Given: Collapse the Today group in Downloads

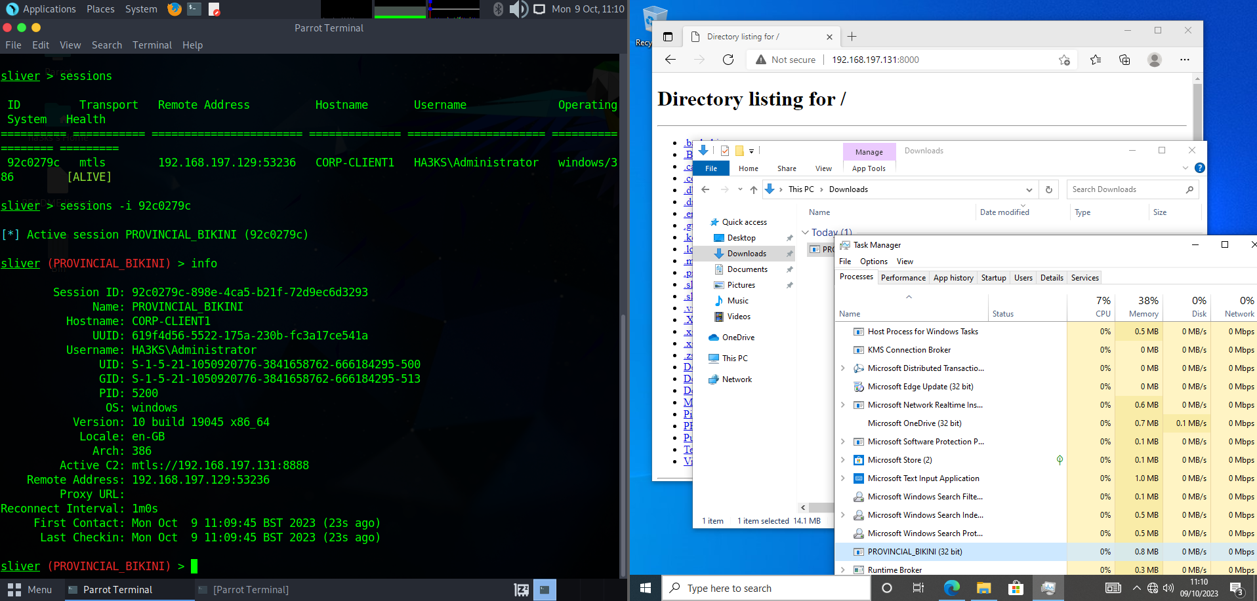Looking at the screenshot, I should (x=806, y=233).
